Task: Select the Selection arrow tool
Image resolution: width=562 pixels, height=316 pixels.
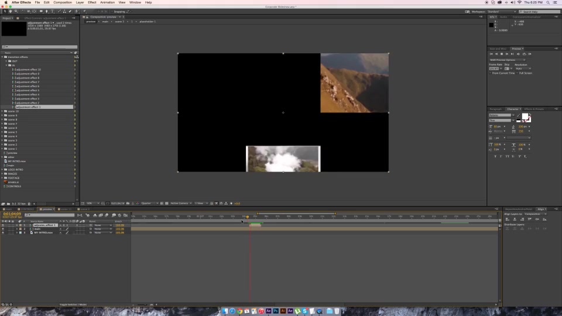Action: coord(5,12)
